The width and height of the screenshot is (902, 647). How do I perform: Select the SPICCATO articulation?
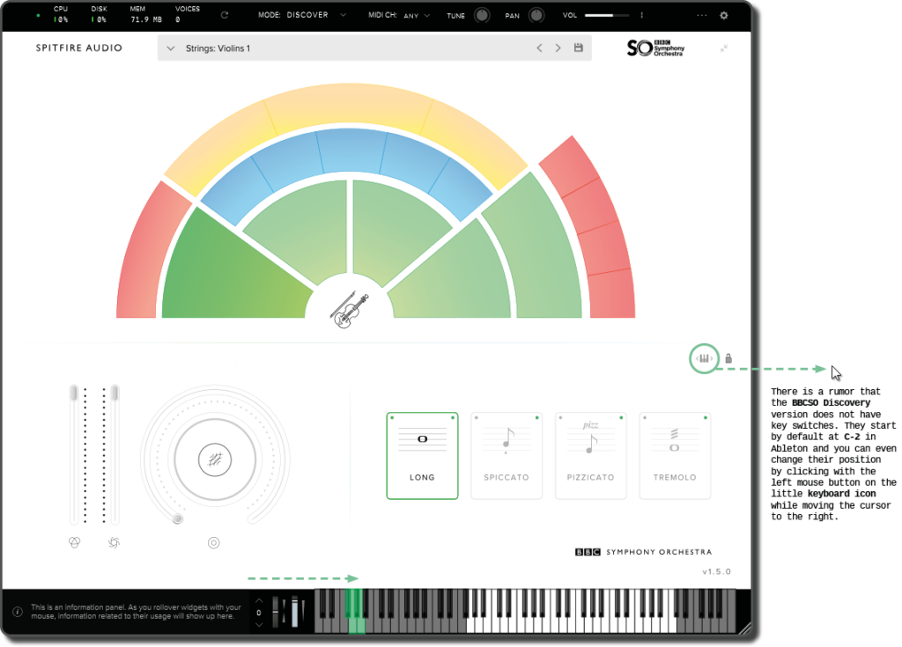point(506,455)
